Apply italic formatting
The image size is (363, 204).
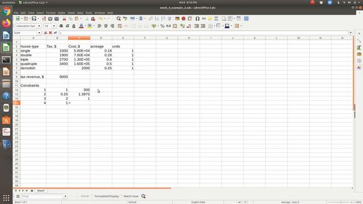pyautogui.click(x=67, y=26)
